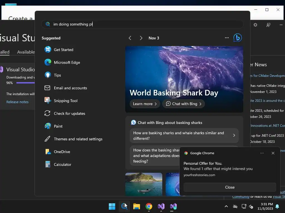
Task: Open the basking shark feeding question card
Action: [155, 156]
